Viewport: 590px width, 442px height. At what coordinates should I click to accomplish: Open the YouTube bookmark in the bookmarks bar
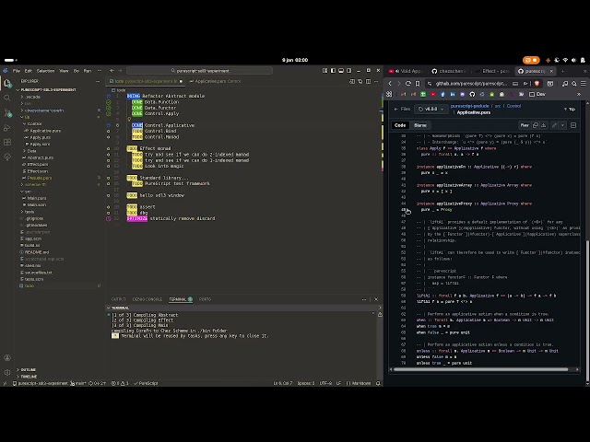[x=432, y=94]
